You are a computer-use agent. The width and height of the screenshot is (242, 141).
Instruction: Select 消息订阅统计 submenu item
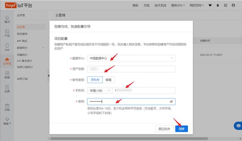[x=25, y=67]
